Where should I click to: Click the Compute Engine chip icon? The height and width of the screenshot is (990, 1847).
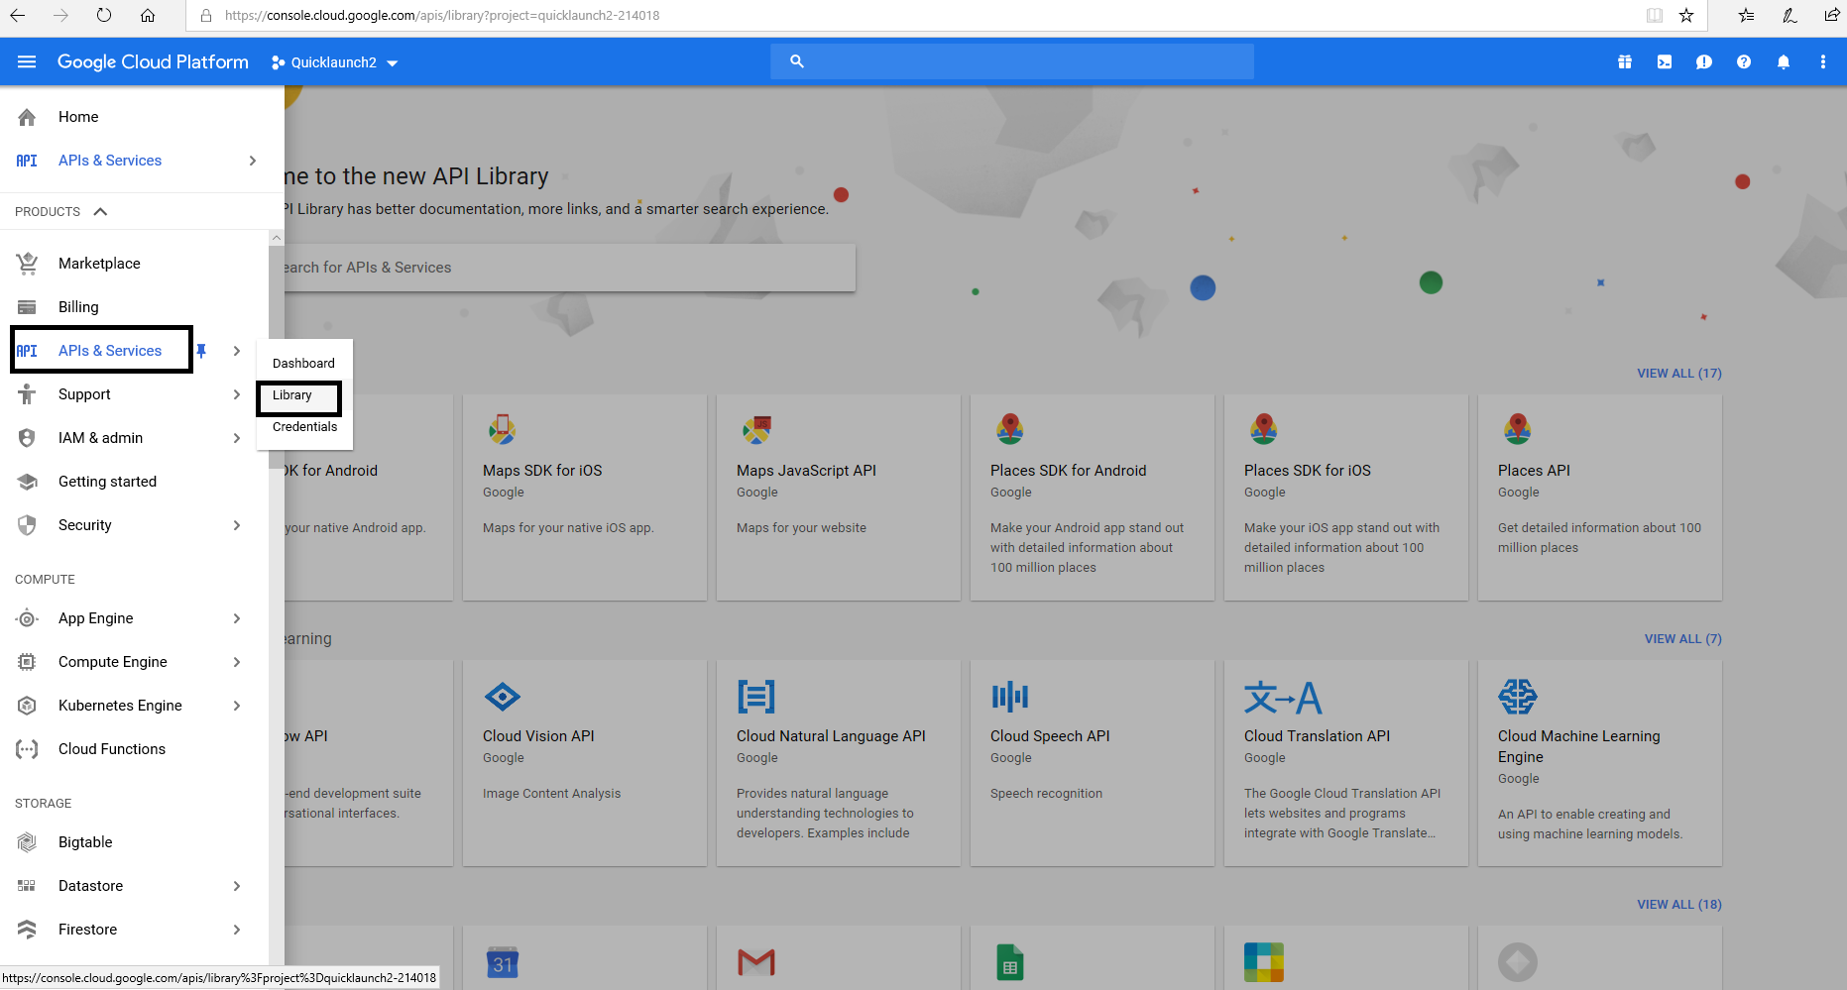click(27, 662)
